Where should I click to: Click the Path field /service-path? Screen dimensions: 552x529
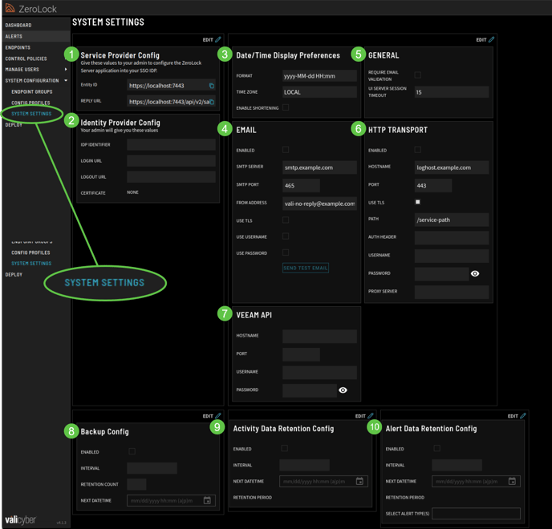tap(452, 220)
